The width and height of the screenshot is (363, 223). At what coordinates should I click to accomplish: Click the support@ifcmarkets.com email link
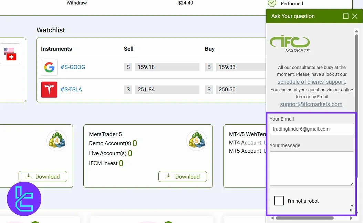coord(311,104)
